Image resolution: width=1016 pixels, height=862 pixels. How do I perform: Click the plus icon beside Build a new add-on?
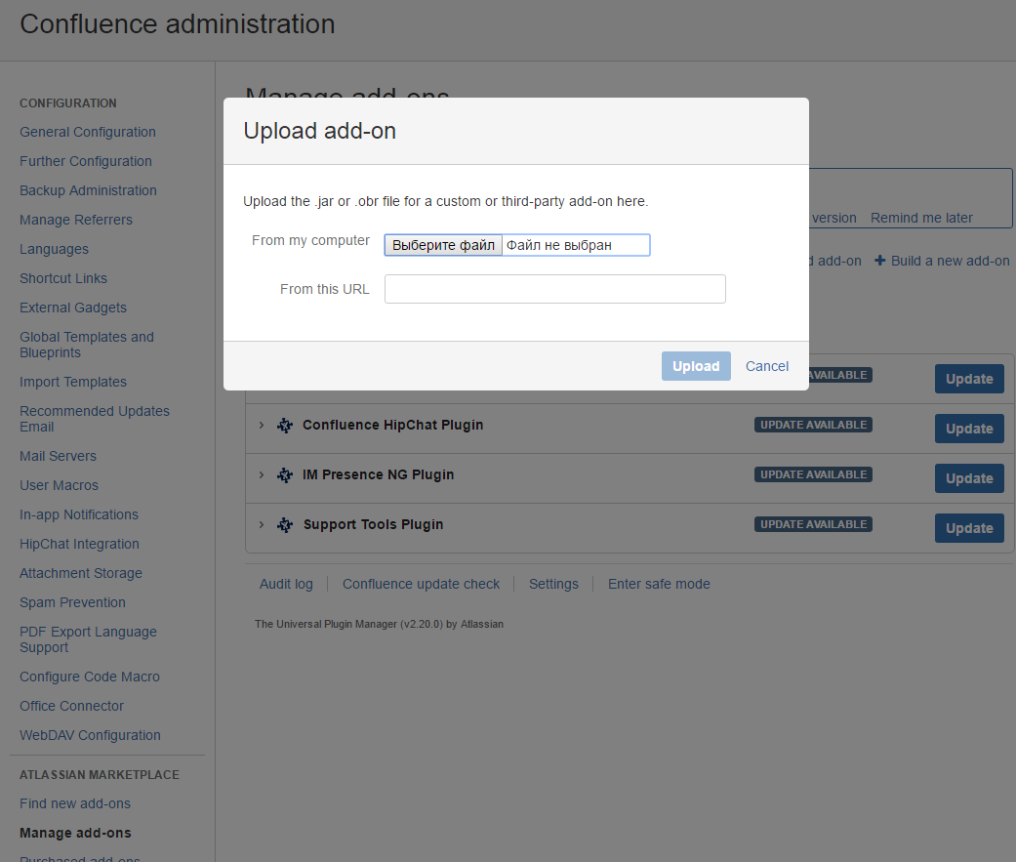tap(881, 261)
